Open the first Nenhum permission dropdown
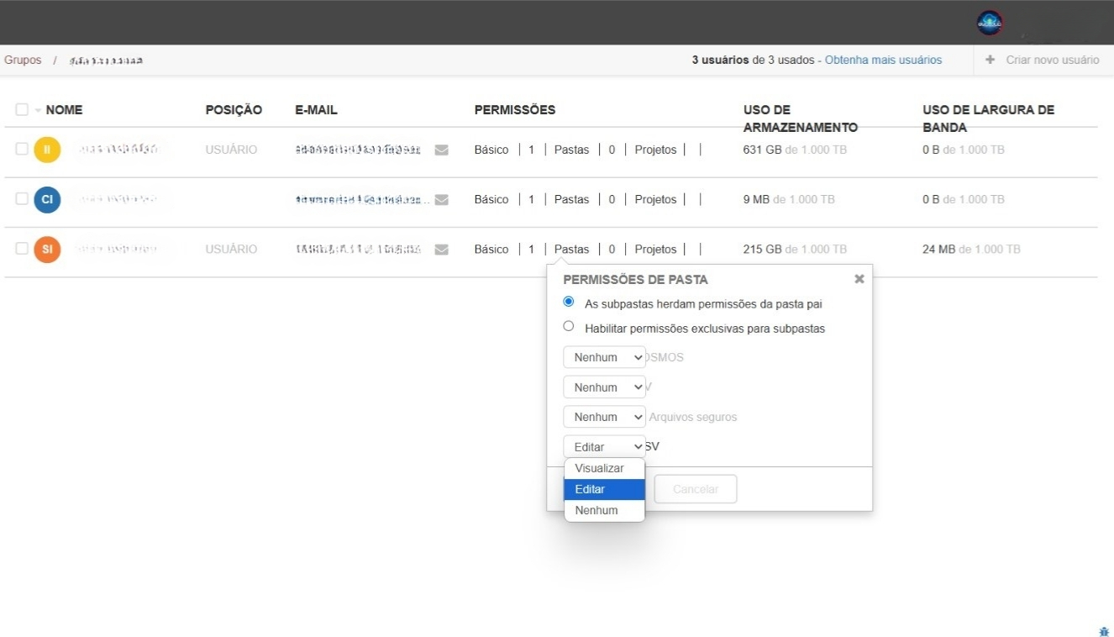1114x637 pixels. (604, 356)
